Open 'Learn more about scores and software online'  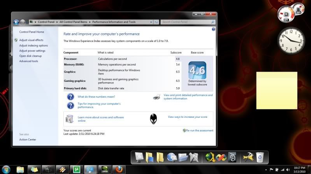[x=100, y=119]
